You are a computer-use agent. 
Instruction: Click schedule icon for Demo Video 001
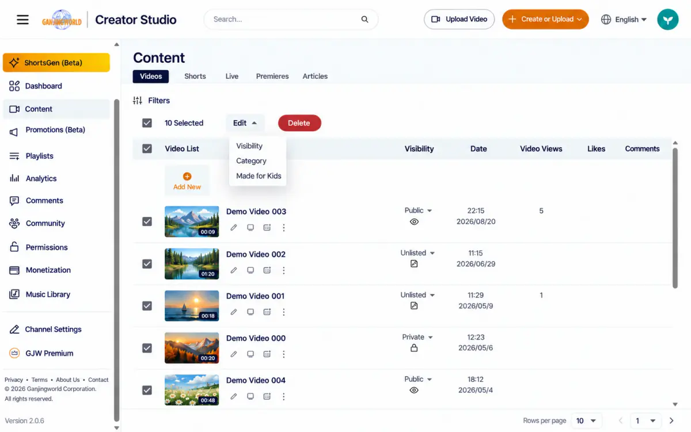point(267,312)
